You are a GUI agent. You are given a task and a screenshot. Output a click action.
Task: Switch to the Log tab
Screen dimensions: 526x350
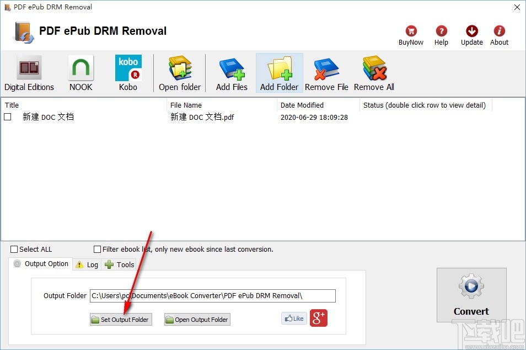[87, 264]
